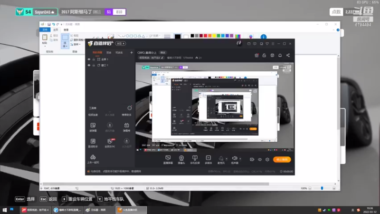Mute the 麦克风 microphone
This screenshot has height=214, width=380.
221,160
